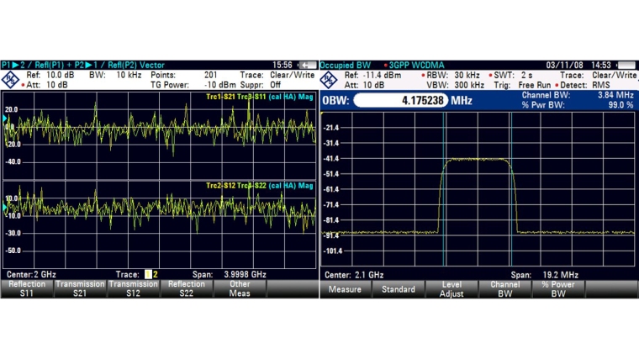639x359 pixels.
Task: Select trace number 1 indicator
Action: [148, 275]
